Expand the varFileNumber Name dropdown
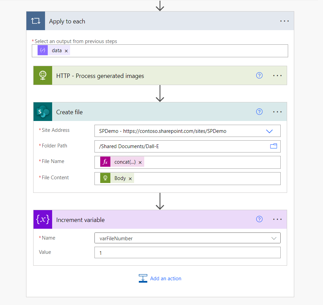Screen dimensions: 323x305 click(274, 238)
